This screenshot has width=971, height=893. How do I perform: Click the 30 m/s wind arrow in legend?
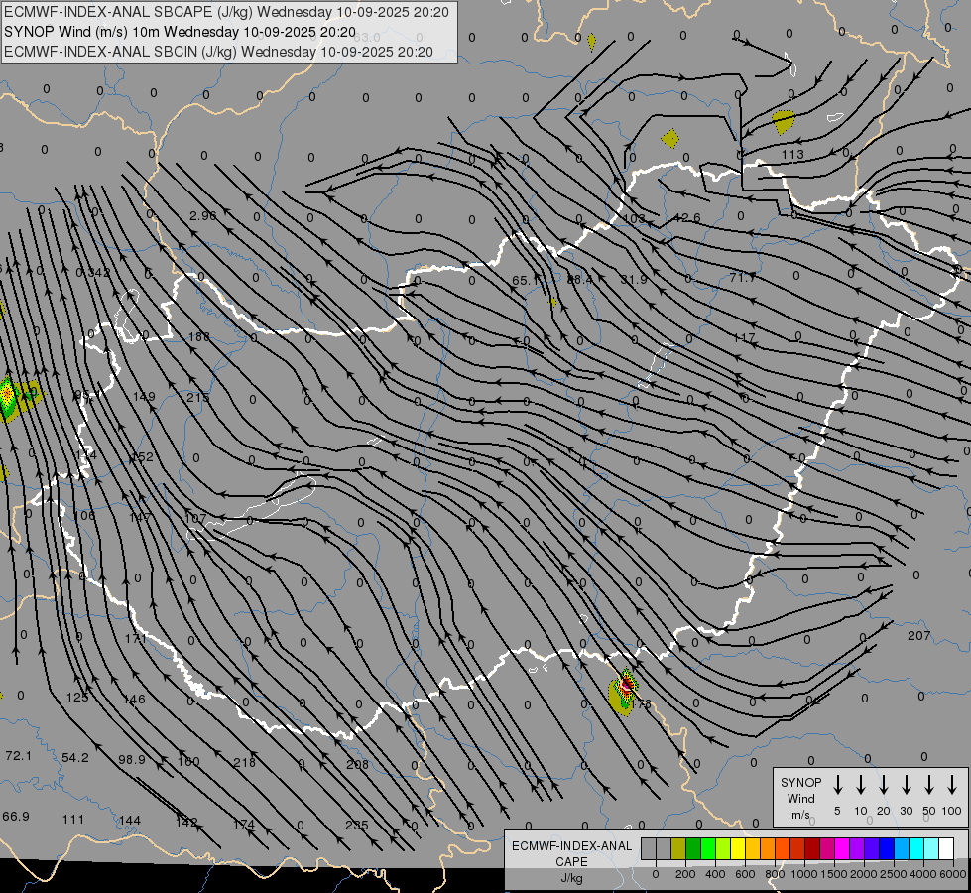(x=907, y=785)
